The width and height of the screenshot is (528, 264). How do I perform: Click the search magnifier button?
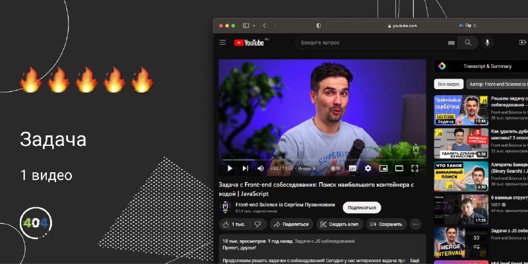click(x=468, y=42)
